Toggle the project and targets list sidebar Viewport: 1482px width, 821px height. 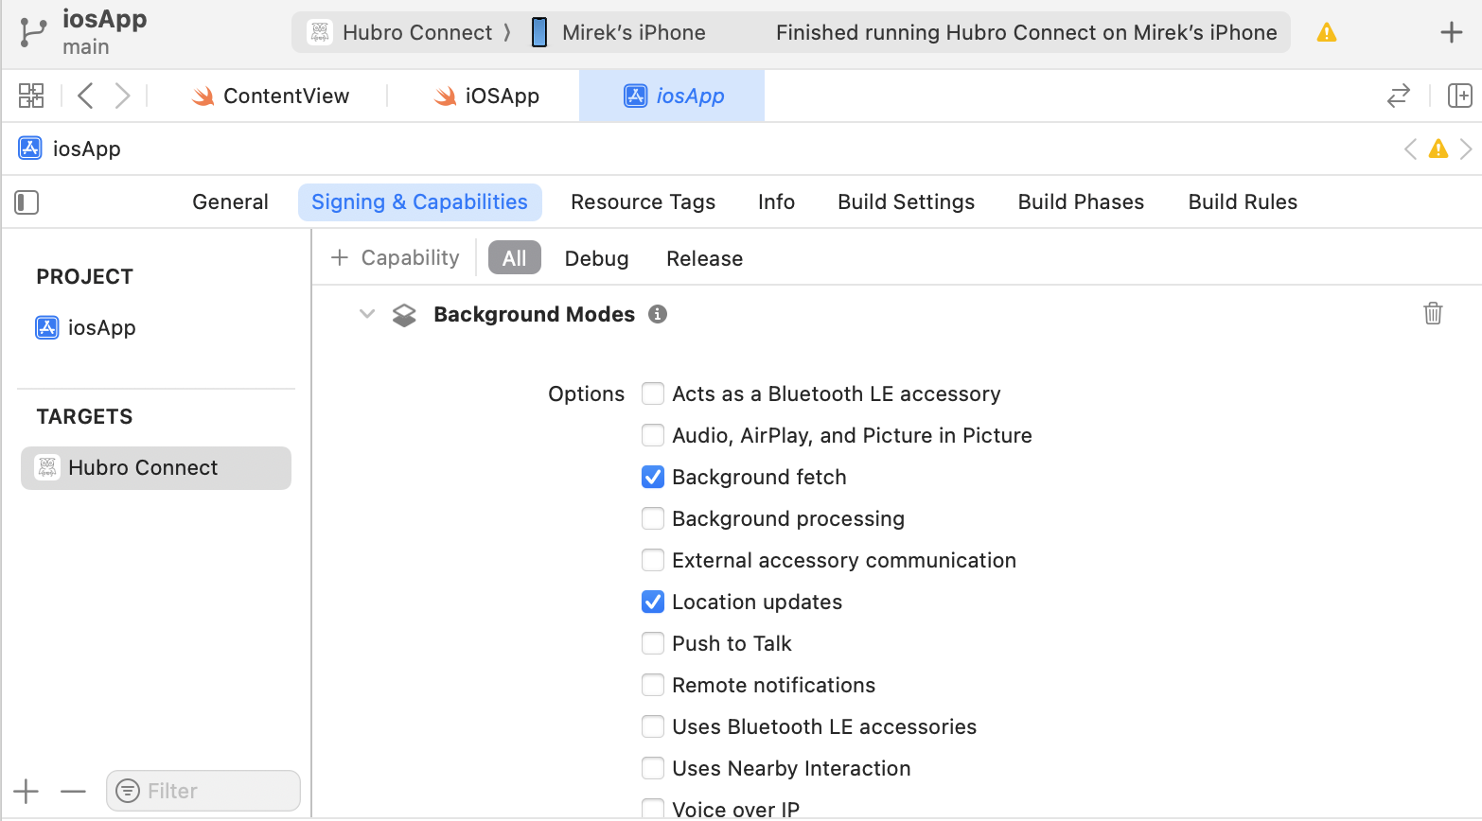pos(26,202)
